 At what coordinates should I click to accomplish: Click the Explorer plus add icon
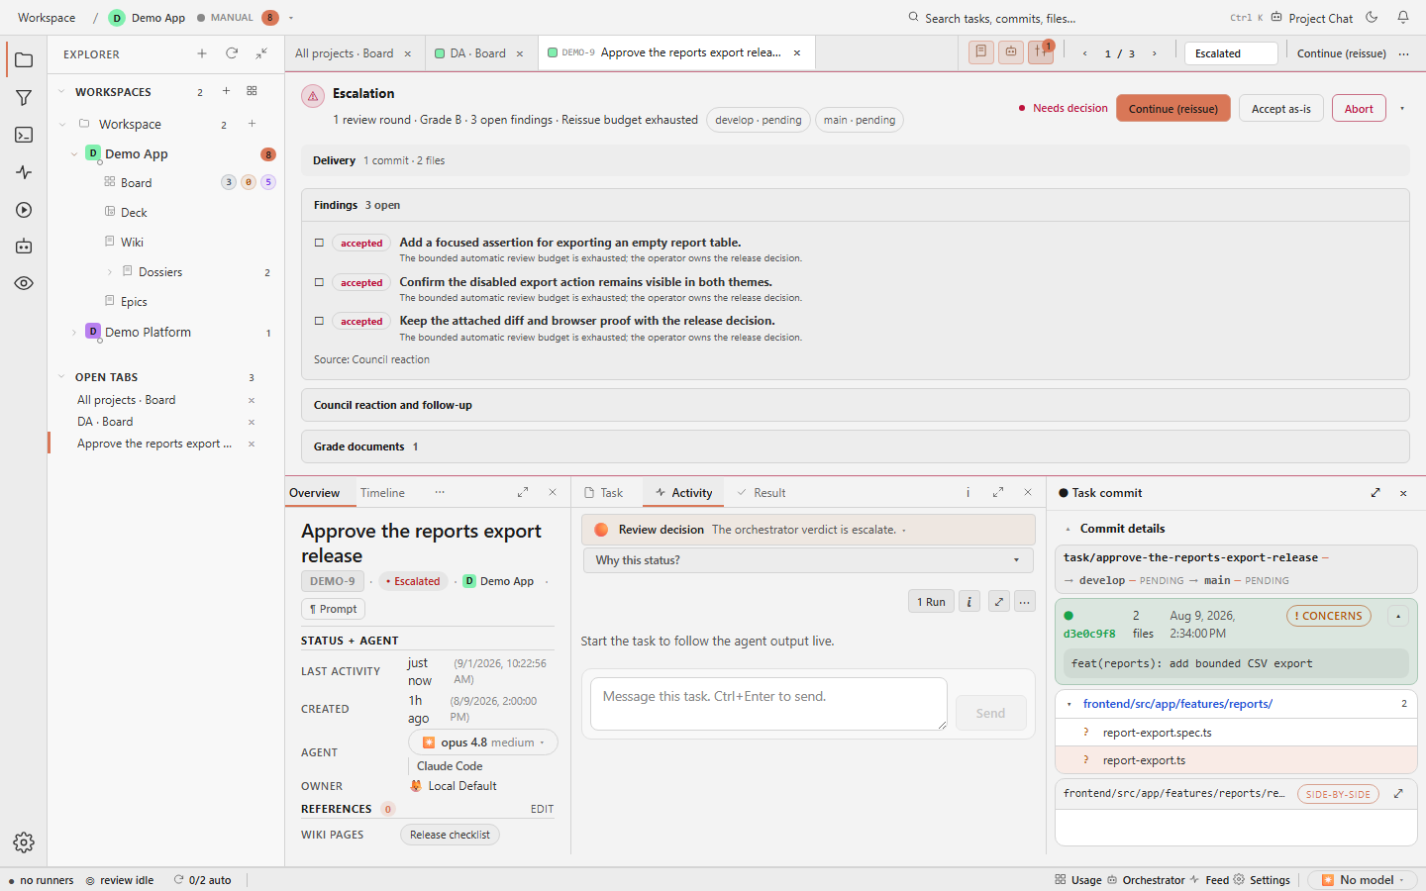[202, 53]
